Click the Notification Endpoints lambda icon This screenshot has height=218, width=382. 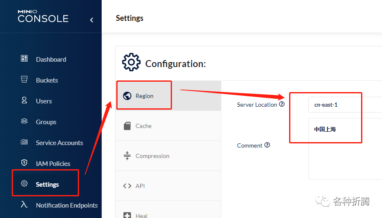click(24, 205)
